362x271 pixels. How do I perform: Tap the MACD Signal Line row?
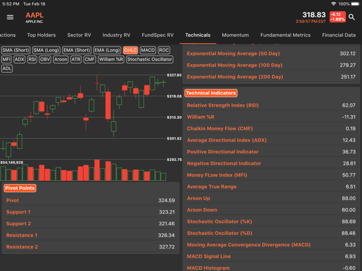[271, 256]
